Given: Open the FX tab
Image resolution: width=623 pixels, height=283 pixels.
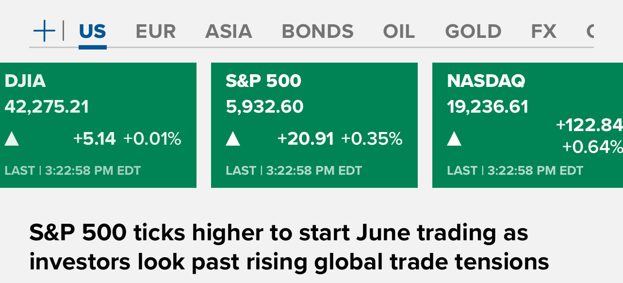Looking at the screenshot, I should pyautogui.click(x=544, y=32).
